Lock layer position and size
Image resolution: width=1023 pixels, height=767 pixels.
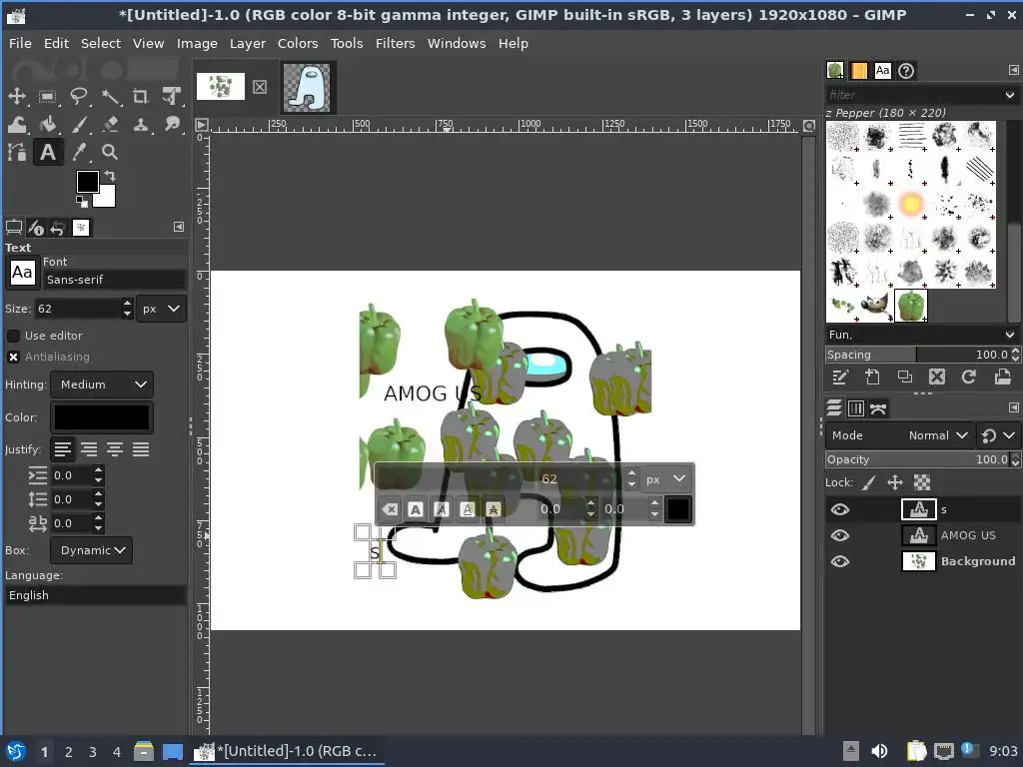895,482
